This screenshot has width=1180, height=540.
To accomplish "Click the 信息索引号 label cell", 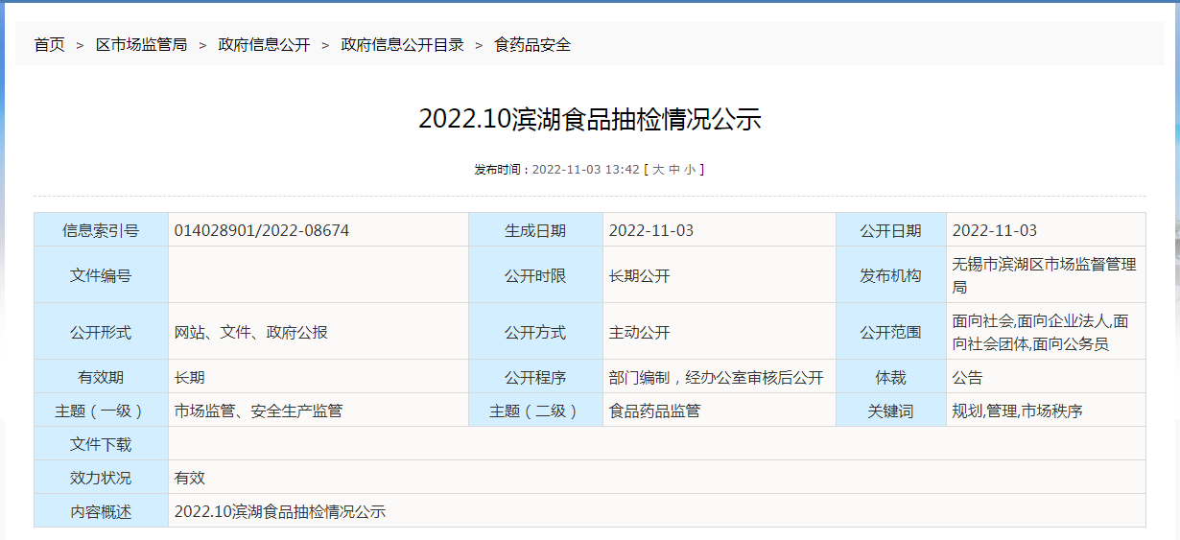I will click(x=101, y=230).
